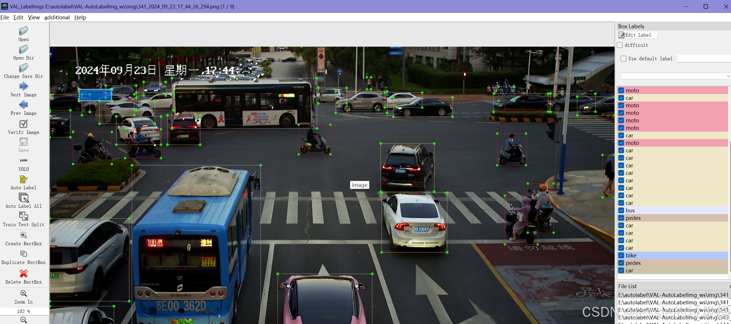Go to Next Image arrow
This screenshot has width=731, height=324.
[x=24, y=86]
